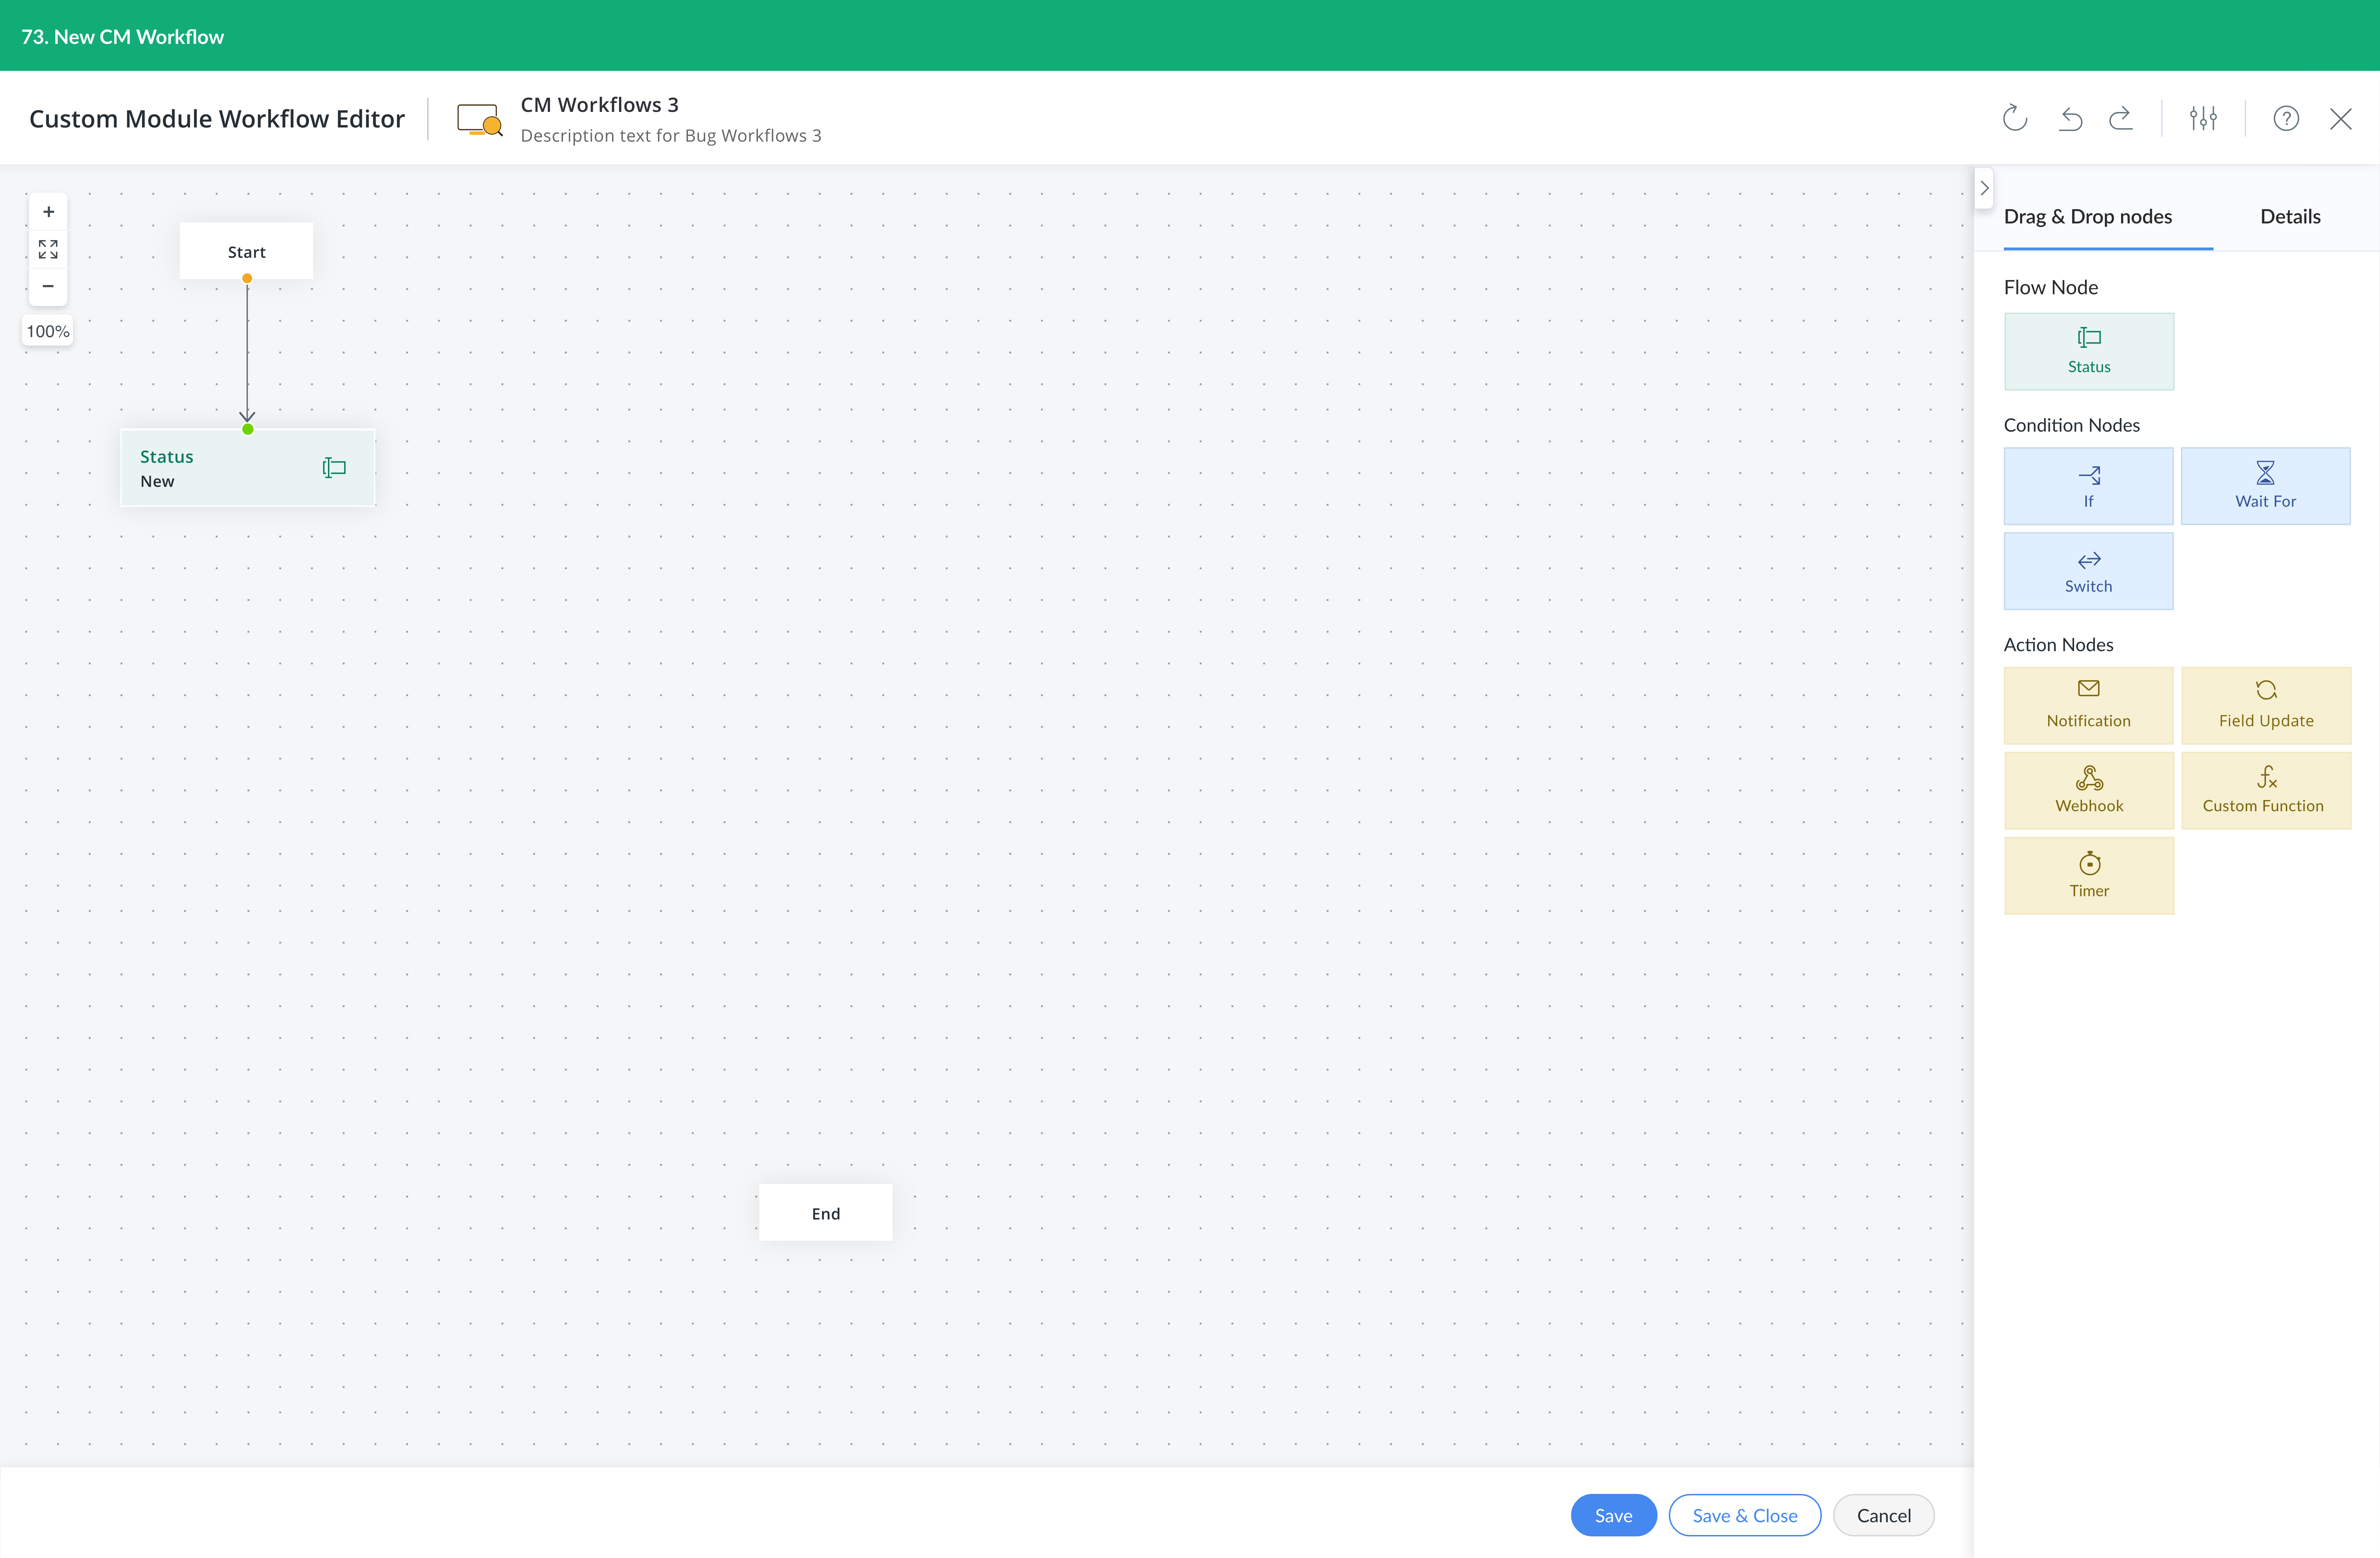Click the Cancel button
This screenshot has height=1558, width=2380.
click(1884, 1515)
